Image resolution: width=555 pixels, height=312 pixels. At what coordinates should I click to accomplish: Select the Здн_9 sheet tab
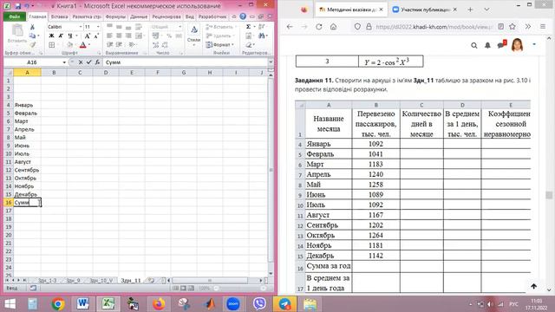pos(73,281)
